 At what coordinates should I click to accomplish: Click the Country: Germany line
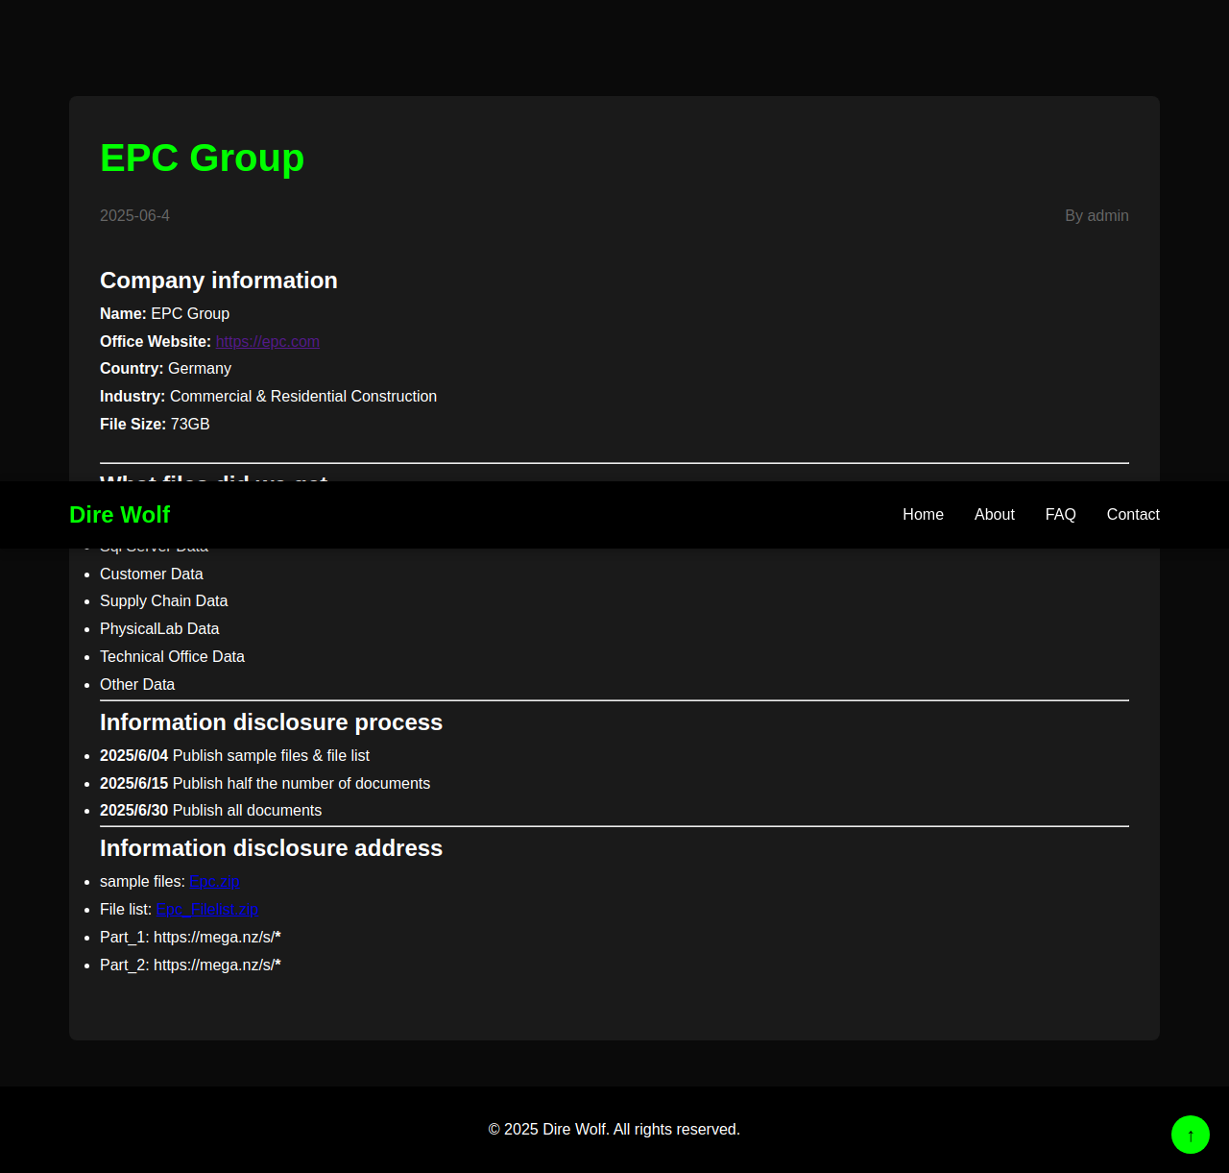pyautogui.click(x=165, y=369)
